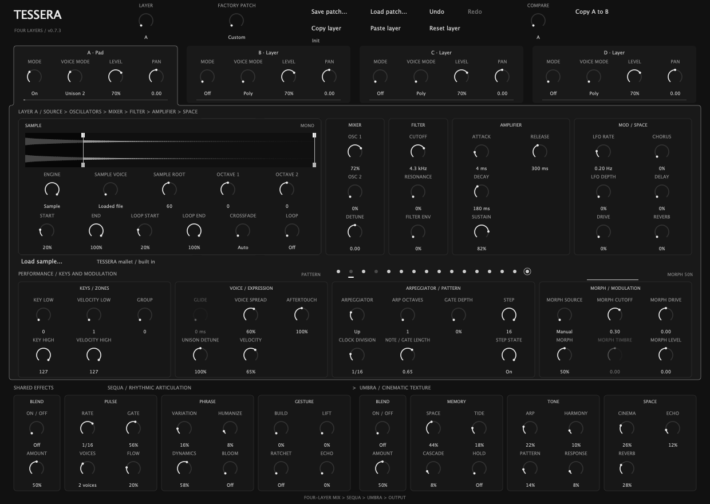Click the filter RESONANCE knob
Viewport: 710px width, 504px height.
tap(418, 192)
